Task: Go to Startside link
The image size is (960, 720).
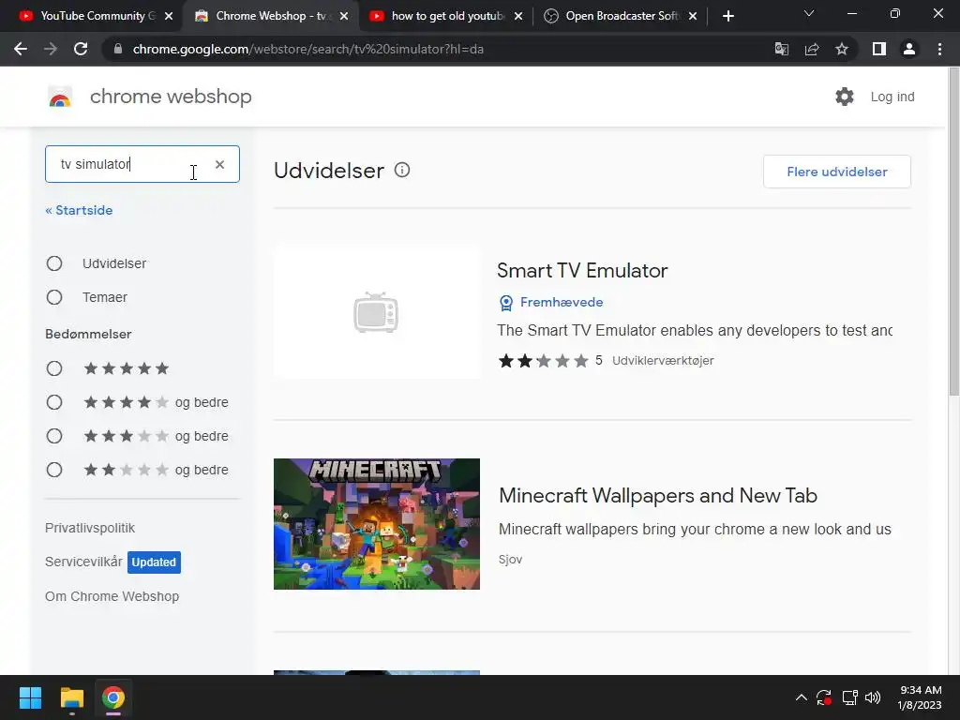Action: coord(79,210)
